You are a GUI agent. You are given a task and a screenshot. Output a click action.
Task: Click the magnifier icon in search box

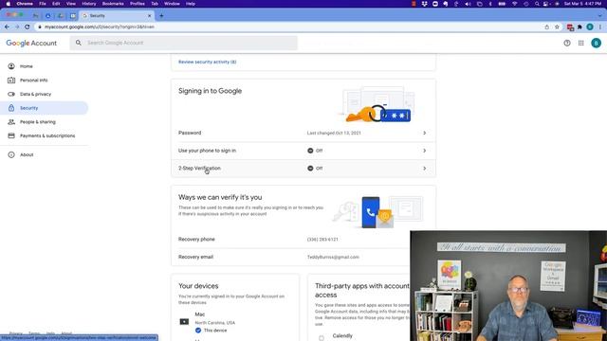click(x=79, y=43)
